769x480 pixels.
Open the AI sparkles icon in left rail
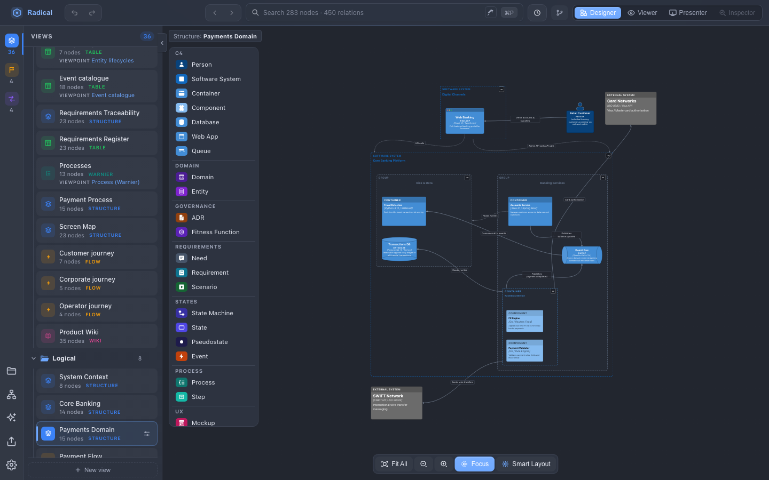(11, 418)
